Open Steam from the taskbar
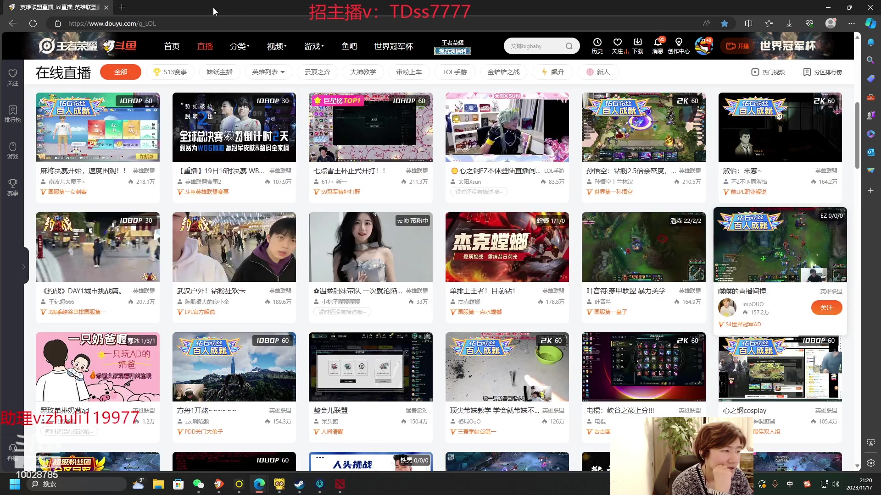 pyautogui.click(x=300, y=484)
